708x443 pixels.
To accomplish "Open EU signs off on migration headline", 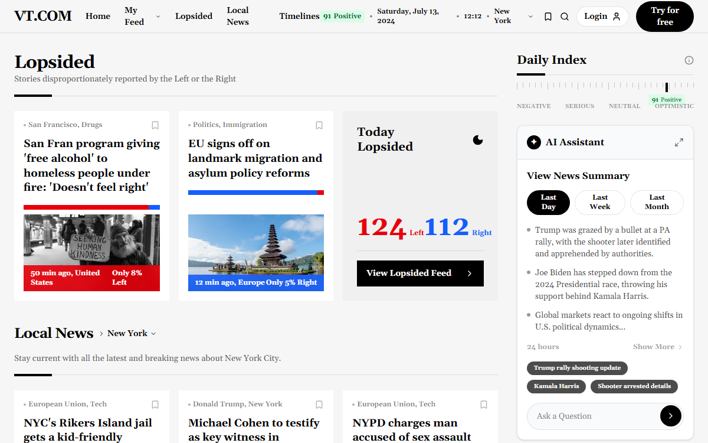I will [x=255, y=158].
